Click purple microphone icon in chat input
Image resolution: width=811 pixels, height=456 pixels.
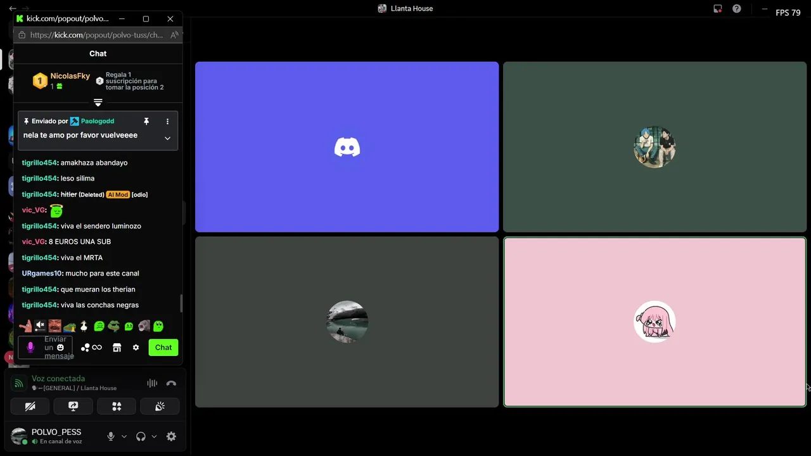point(30,347)
